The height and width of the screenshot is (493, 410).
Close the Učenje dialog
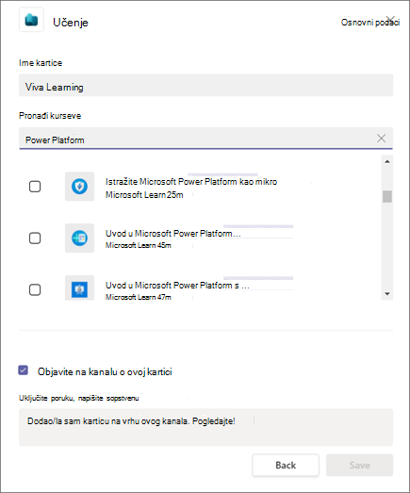coord(391,20)
